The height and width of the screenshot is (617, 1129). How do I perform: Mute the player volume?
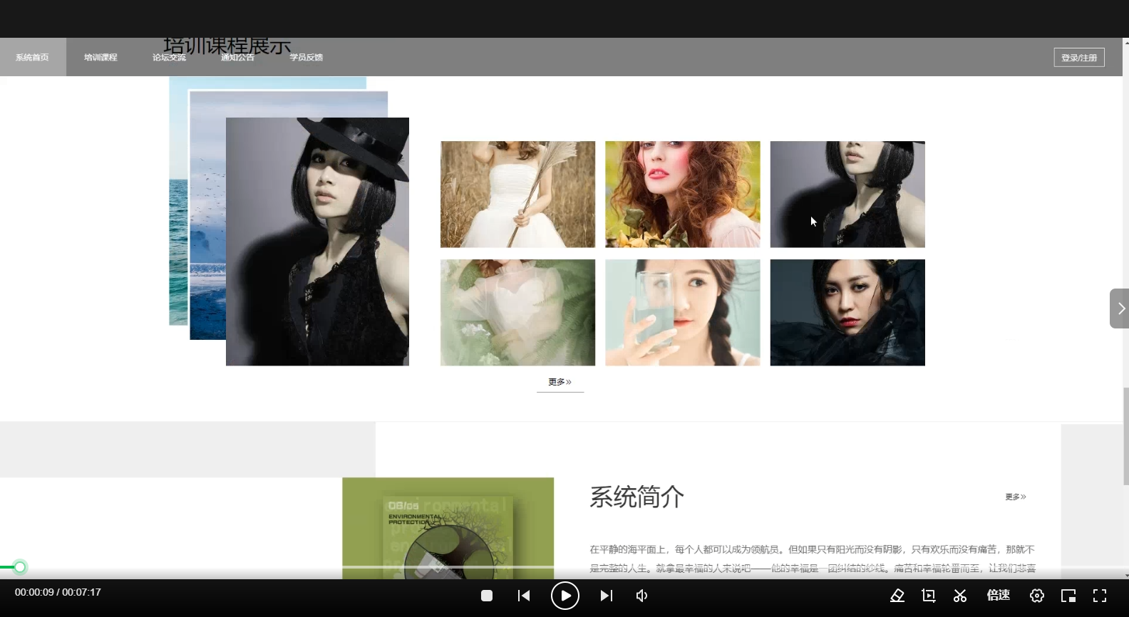coord(642,596)
